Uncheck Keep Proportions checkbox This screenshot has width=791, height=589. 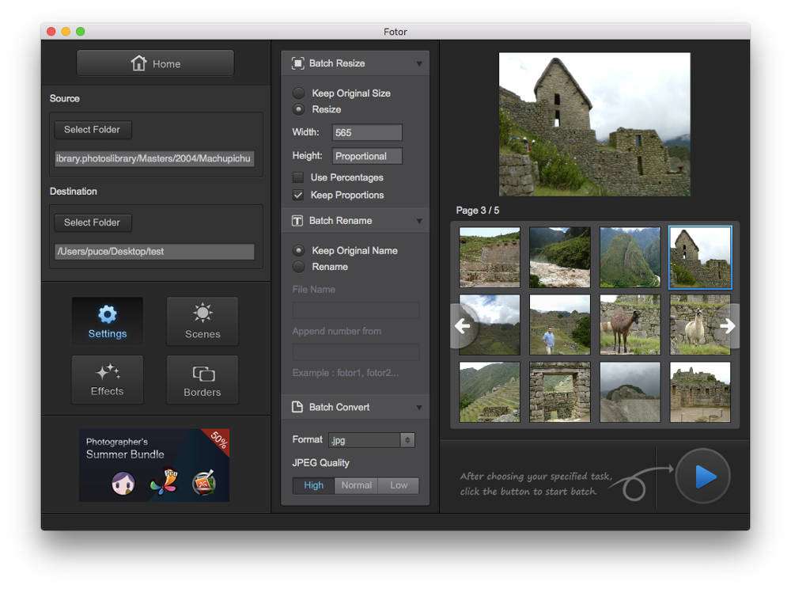tap(298, 195)
